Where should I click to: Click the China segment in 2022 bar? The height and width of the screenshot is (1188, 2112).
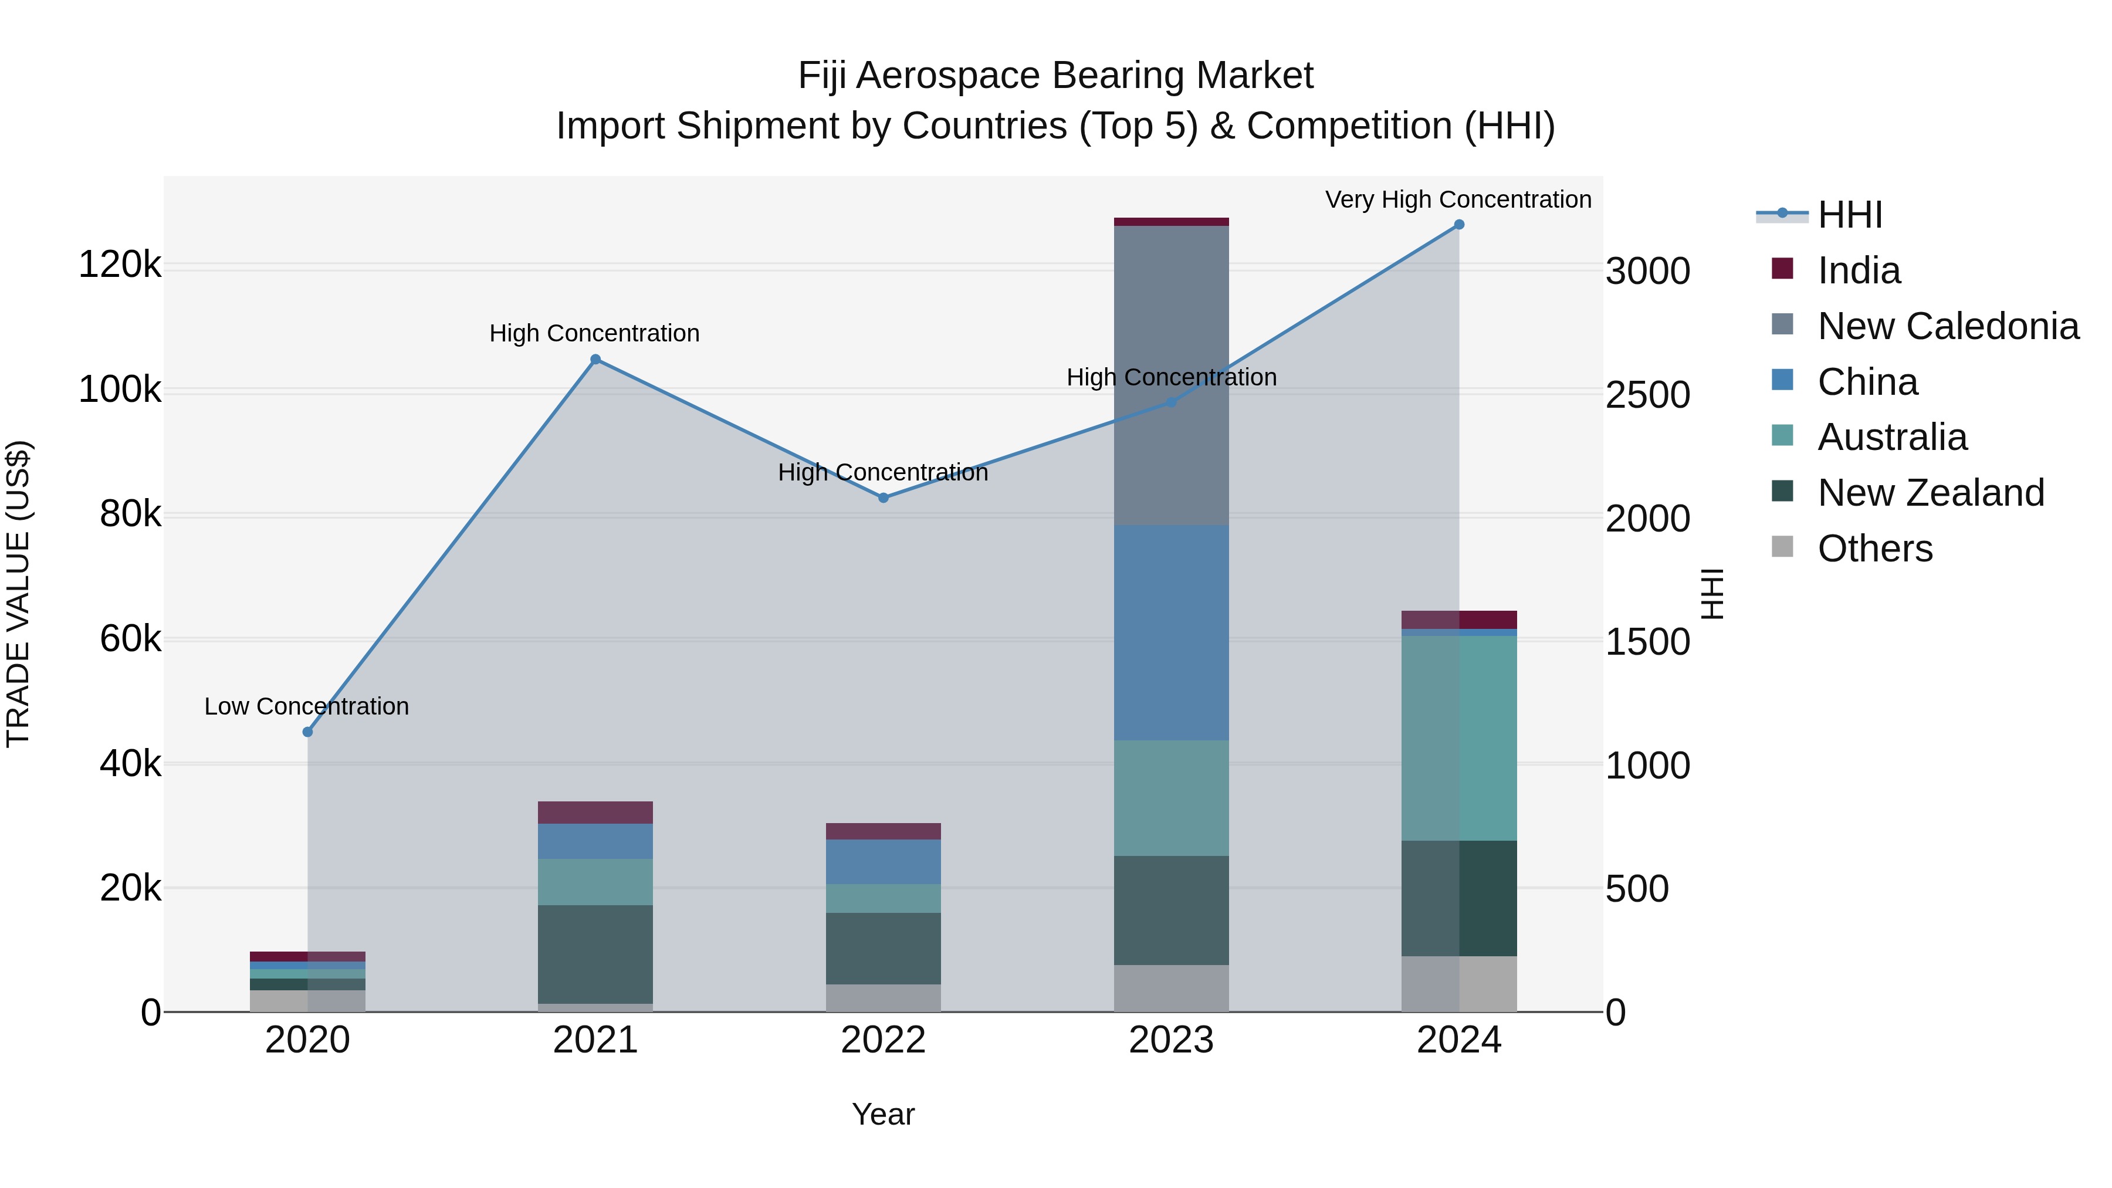click(883, 862)
